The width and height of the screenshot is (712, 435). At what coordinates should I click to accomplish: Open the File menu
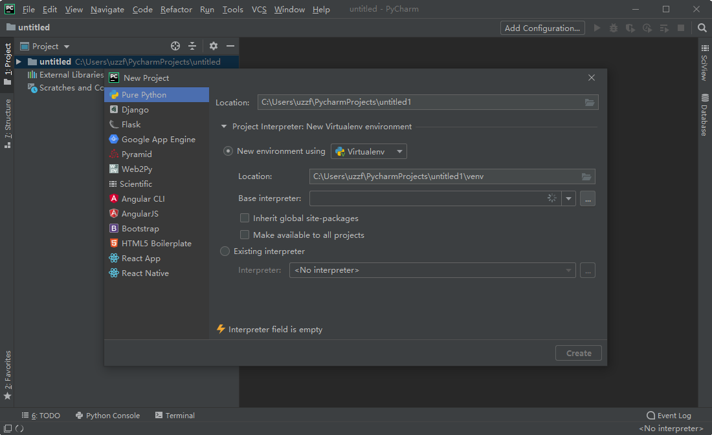(28, 10)
